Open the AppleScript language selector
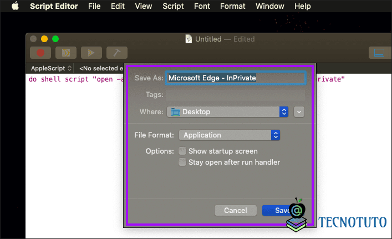 tap(51, 68)
